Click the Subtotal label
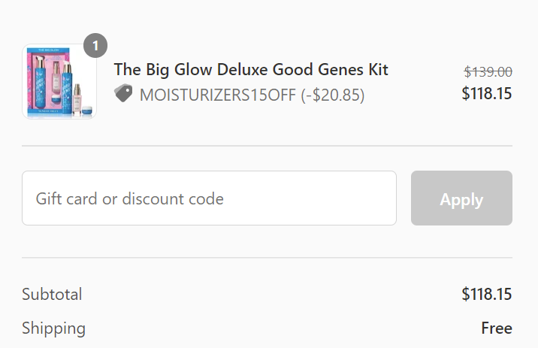 coord(52,294)
